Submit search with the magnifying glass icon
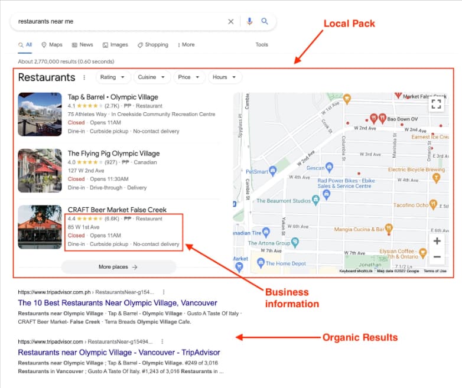Viewport: 462px width, 388px height. [265, 21]
